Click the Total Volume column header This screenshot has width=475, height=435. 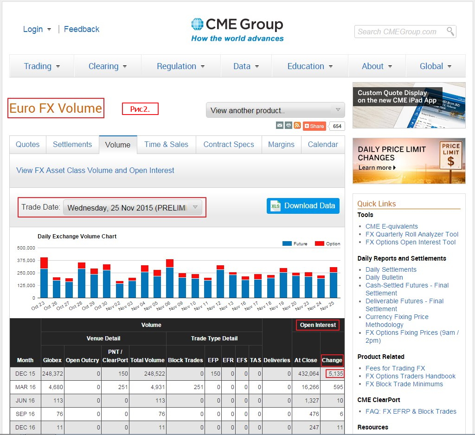(x=148, y=360)
